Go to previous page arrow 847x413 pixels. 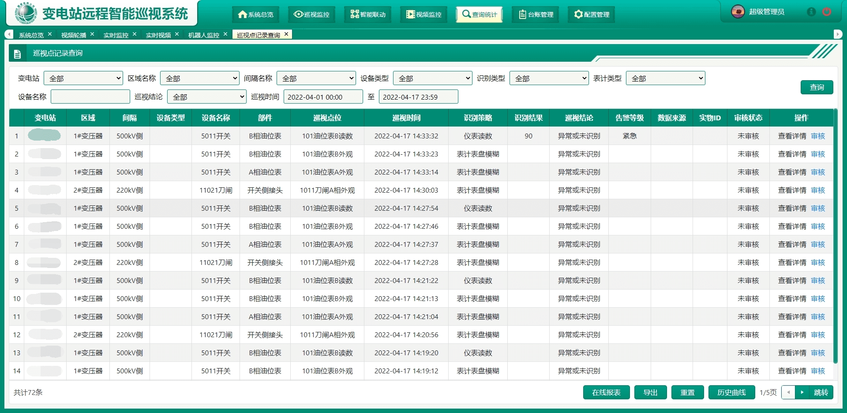point(788,392)
